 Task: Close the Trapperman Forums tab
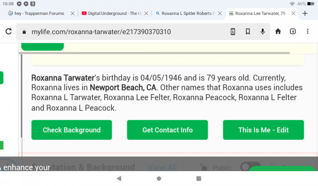73,13
